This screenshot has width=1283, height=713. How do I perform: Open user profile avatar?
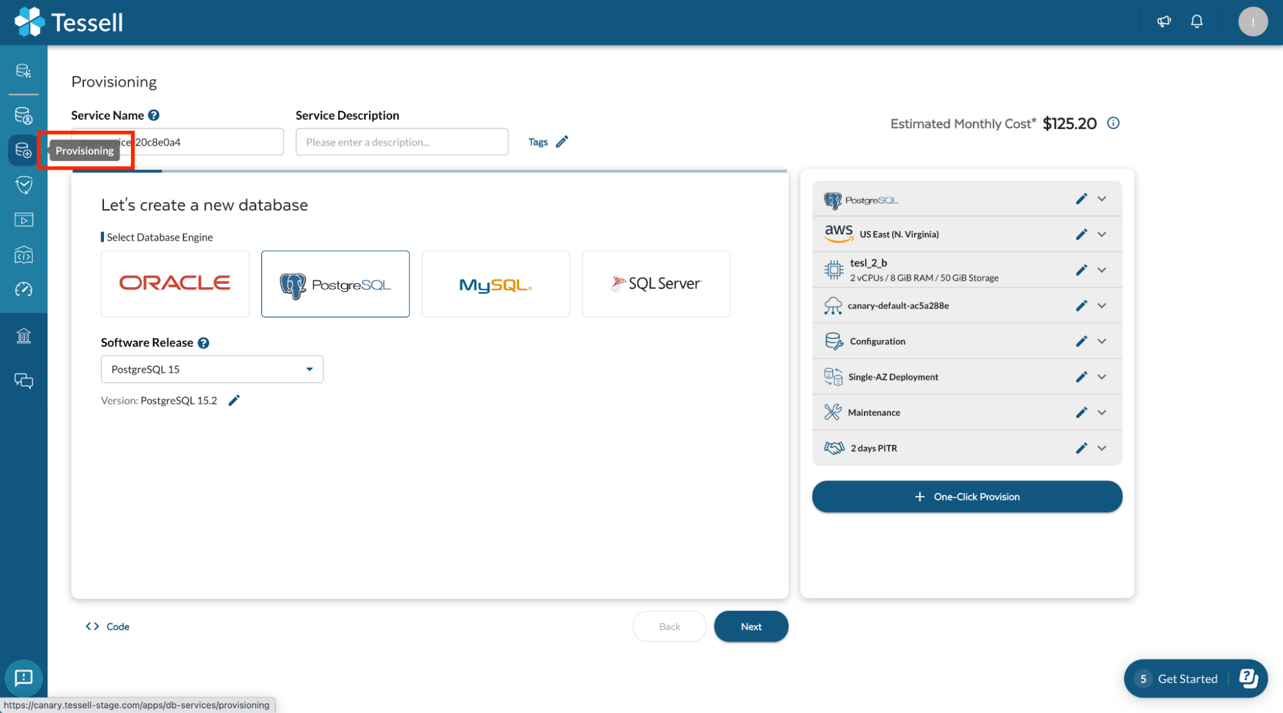(1253, 22)
